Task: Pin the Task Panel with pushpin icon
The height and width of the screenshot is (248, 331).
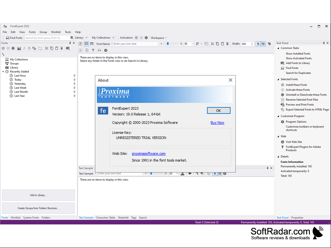Action: click(x=324, y=43)
